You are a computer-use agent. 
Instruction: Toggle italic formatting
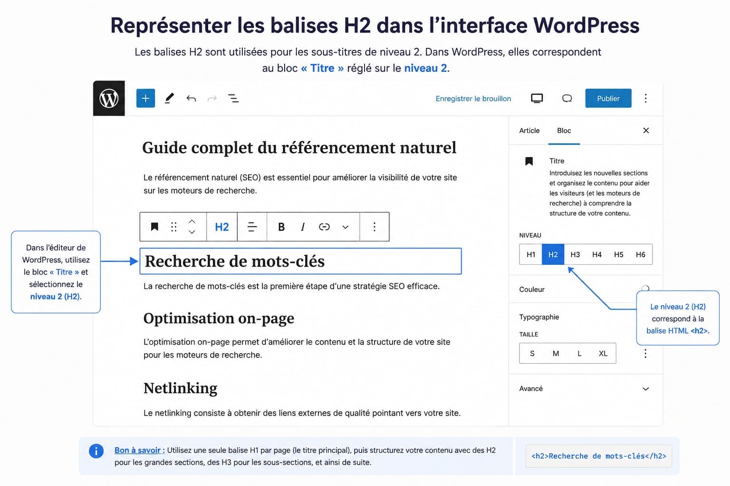pyautogui.click(x=303, y=227)
